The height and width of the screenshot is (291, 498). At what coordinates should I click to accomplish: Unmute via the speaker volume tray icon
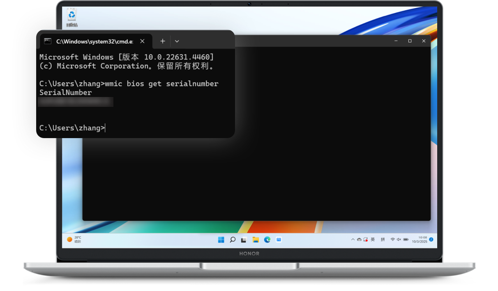399,239
